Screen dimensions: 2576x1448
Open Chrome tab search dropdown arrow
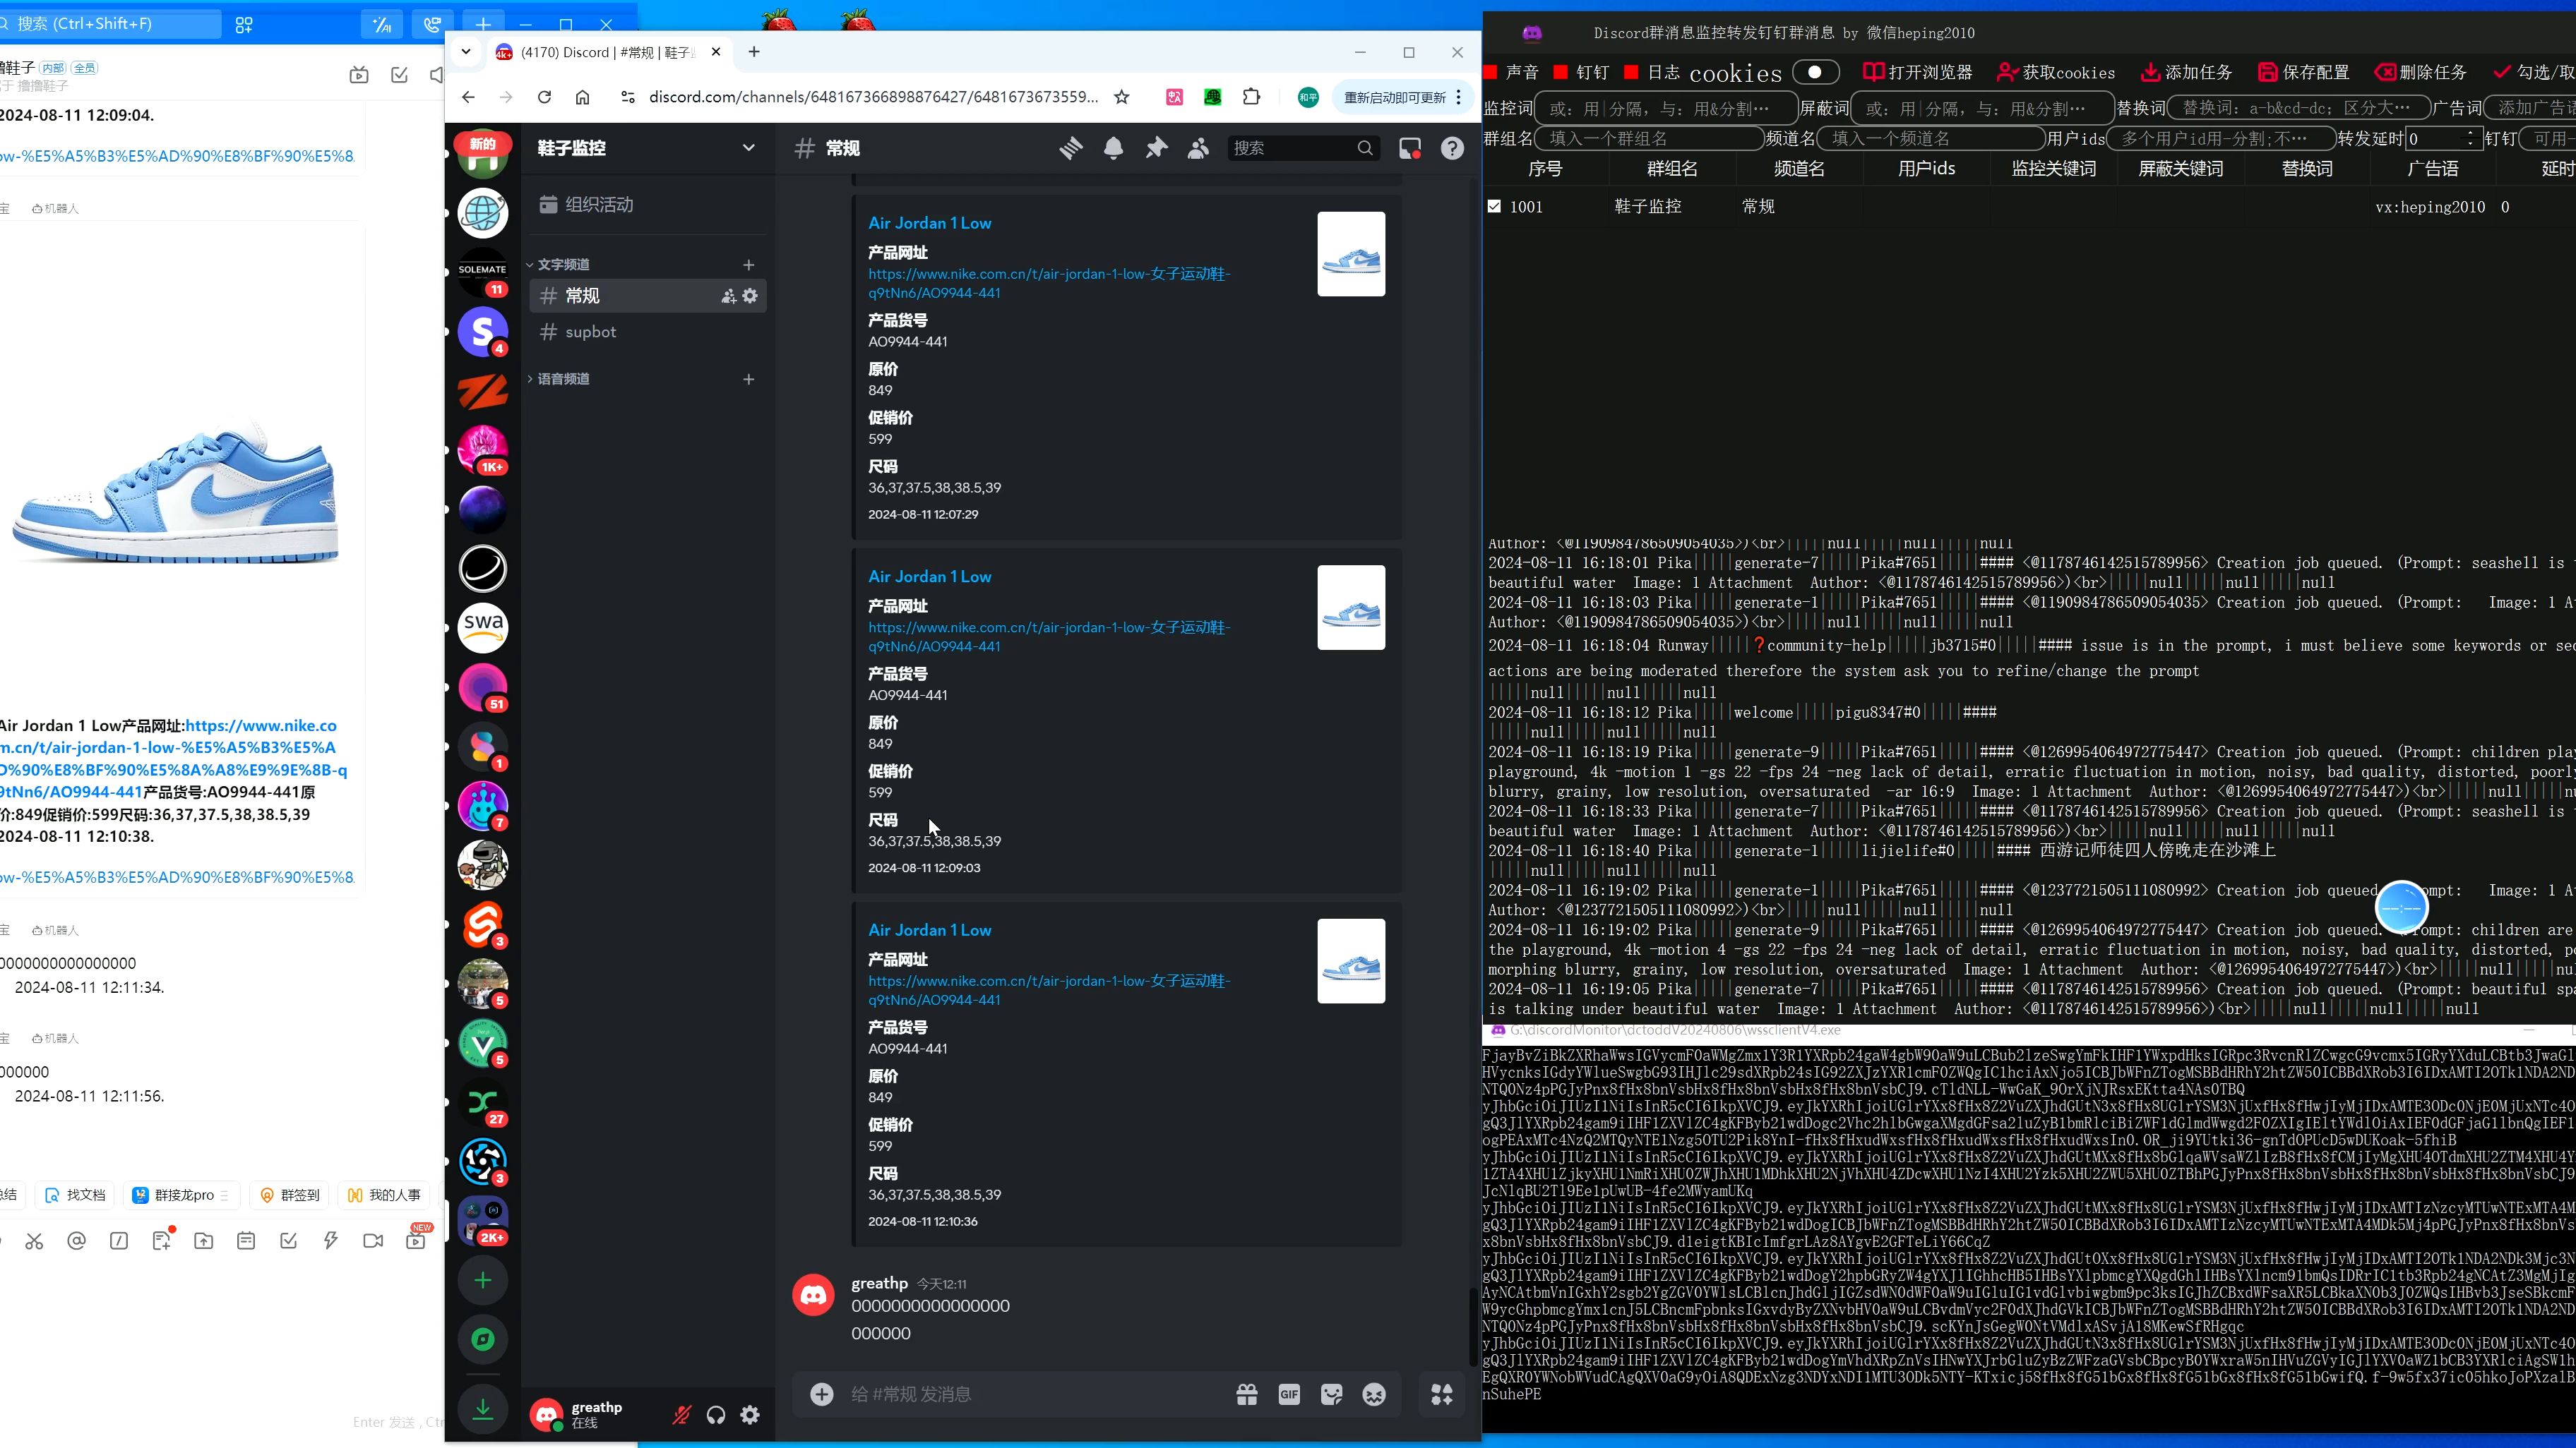coord(466,52)
